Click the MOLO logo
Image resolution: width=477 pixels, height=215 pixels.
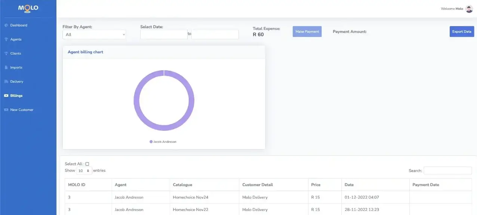coord(28,8)
